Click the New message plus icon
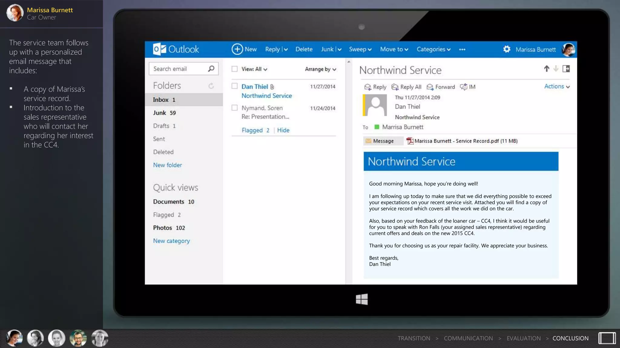620x348 pixels. [237, 49]
